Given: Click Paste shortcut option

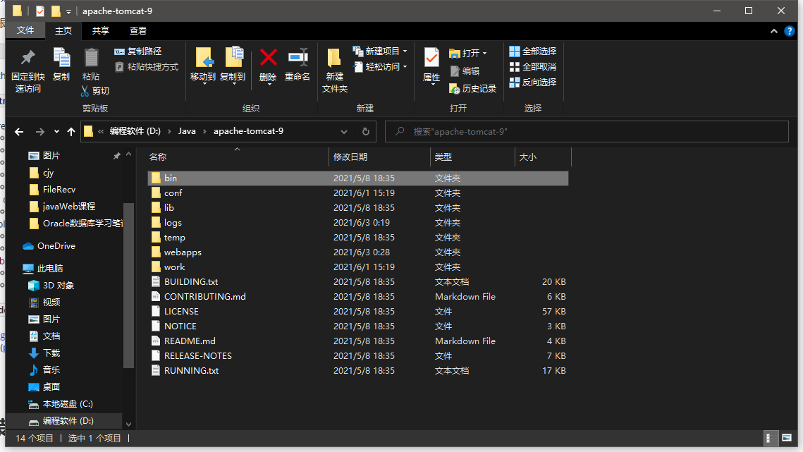Looking at the screenshot, I should pos(147,66).
